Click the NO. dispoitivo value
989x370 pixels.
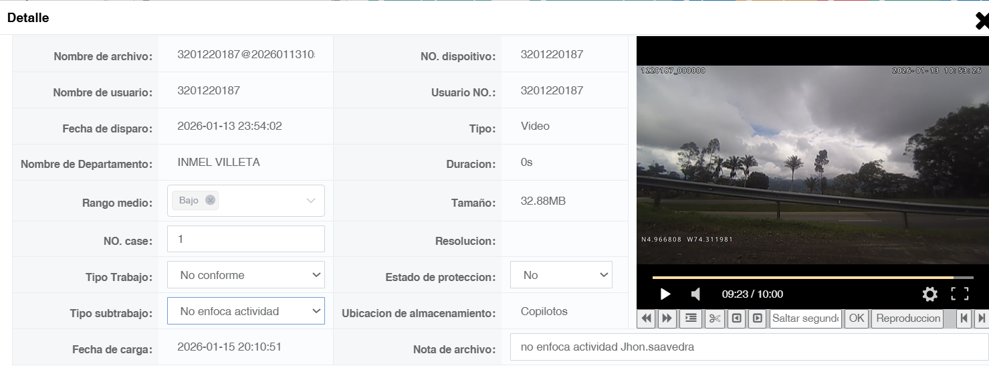552,54
